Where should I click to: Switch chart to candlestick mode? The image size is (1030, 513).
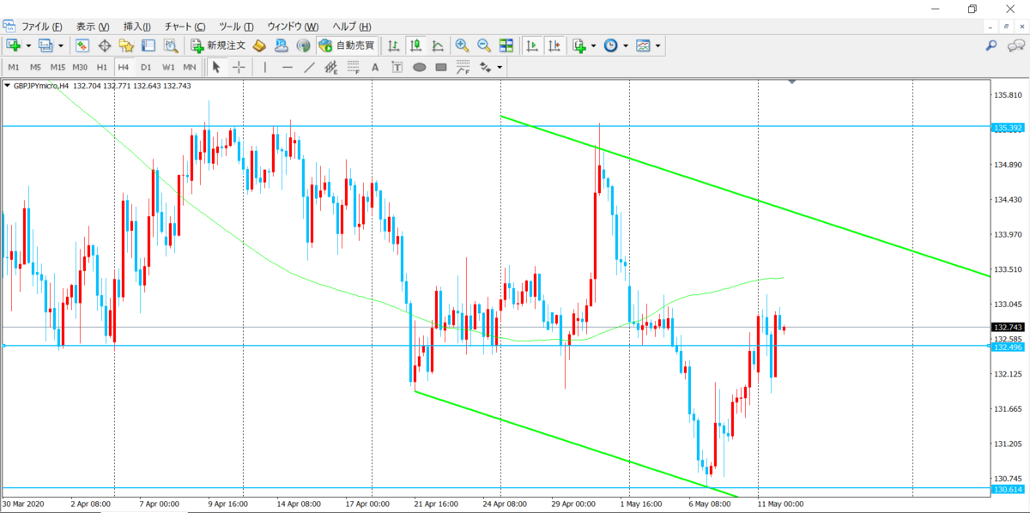pos(415,45)
